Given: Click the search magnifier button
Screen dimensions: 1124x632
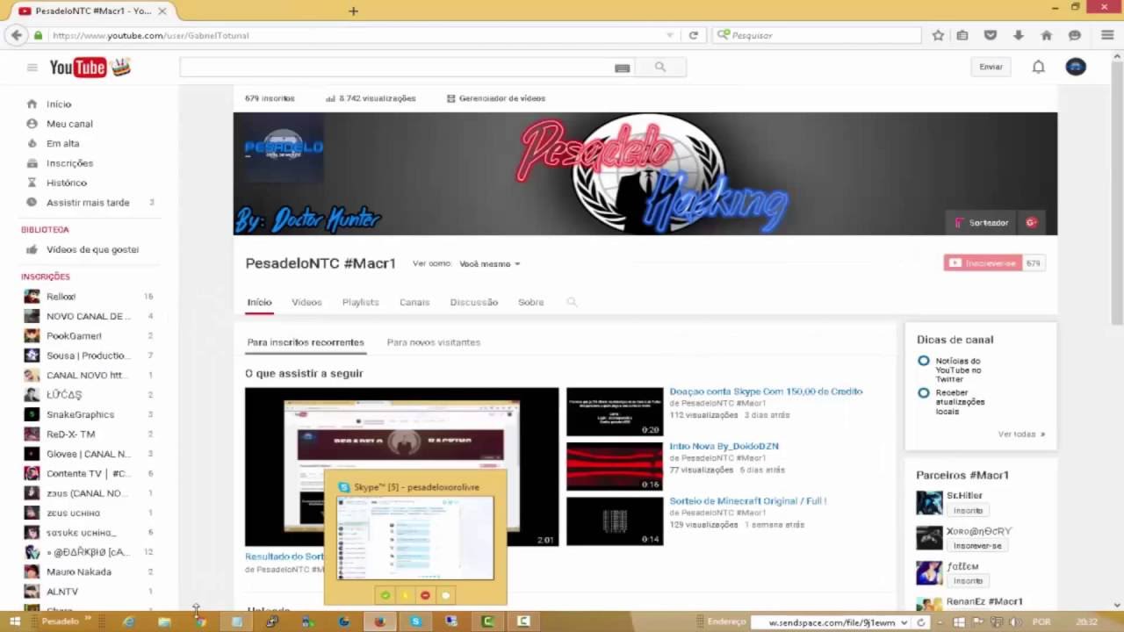Looking at the screenshot, I should (x=660, y=67).
